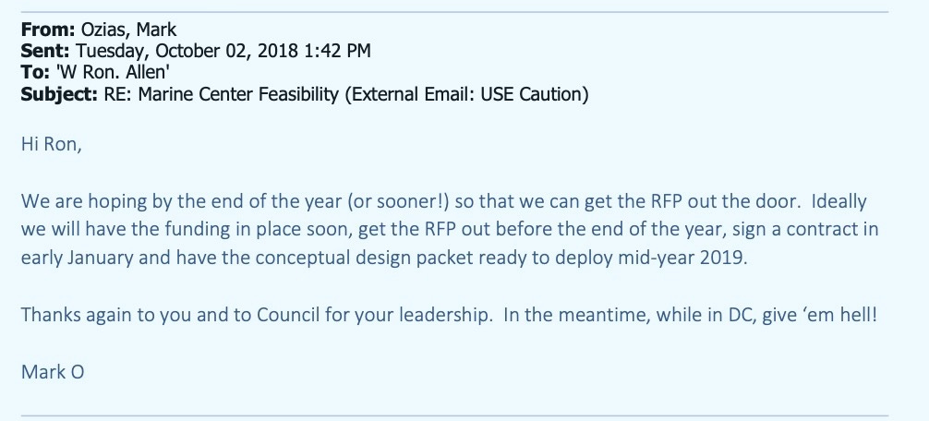Click the "Sent:" header label
This screenshot has height=421, width=929.
46,51
